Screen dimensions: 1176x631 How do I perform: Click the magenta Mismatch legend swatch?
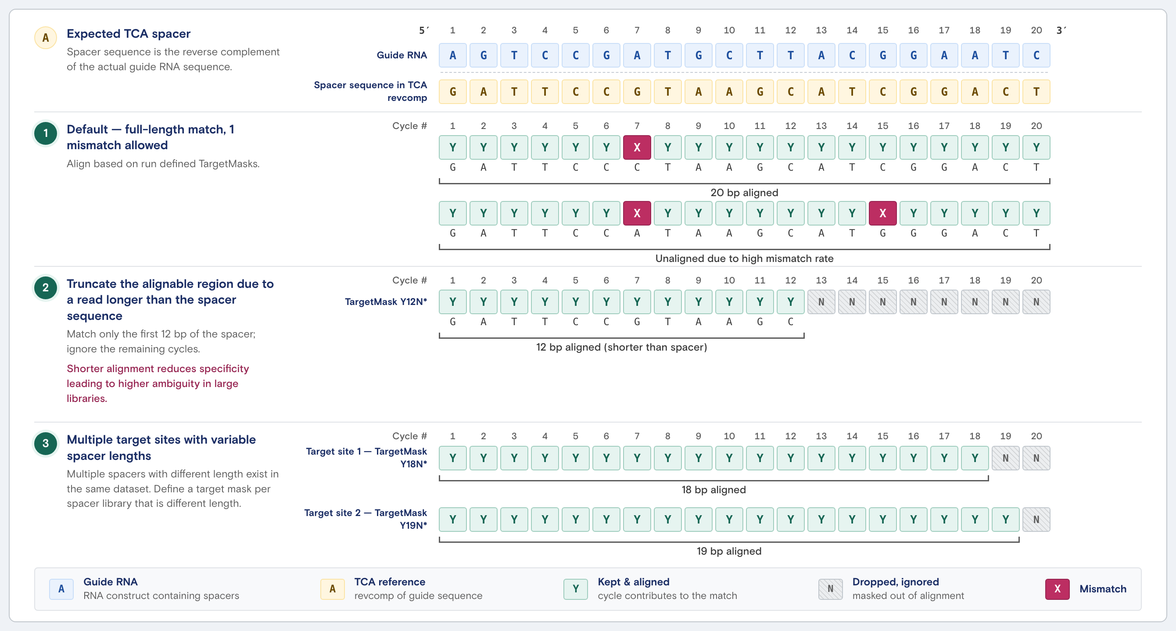coord(1058,589)
